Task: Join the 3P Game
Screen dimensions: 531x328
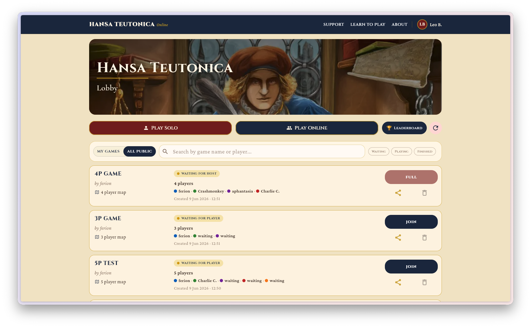Action: point(411,222)
